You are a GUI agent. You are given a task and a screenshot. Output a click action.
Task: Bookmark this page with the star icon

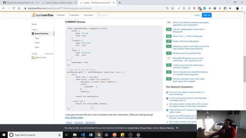coord(173,8)
